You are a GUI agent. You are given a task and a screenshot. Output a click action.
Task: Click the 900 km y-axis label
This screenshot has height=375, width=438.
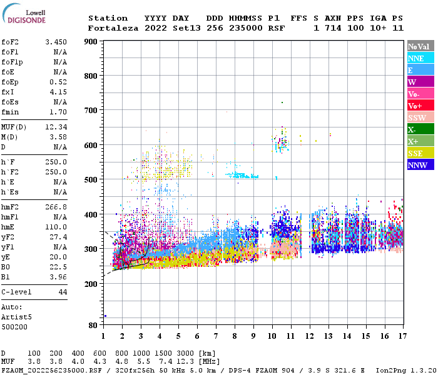[x=91, y=42]
